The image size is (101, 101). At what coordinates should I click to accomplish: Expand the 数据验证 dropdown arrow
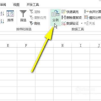pos(82,23)
